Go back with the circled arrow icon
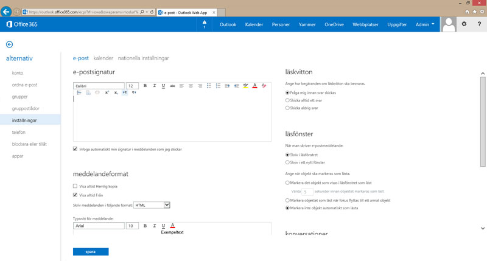Screen dimensions: 487x261 [10, 44]
